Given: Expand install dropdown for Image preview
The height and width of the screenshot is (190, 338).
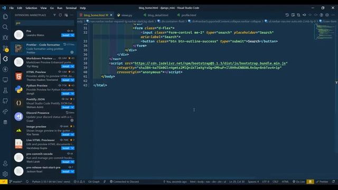Looking at the screenshot, I should coord(72,135).
